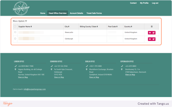Open the table column menu hamburger icon
Screen dimensions: 172x107
click(x=152, y=27)
